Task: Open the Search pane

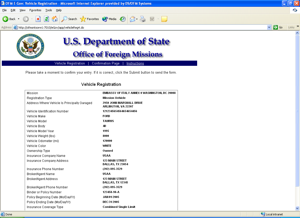Action: 69,19
